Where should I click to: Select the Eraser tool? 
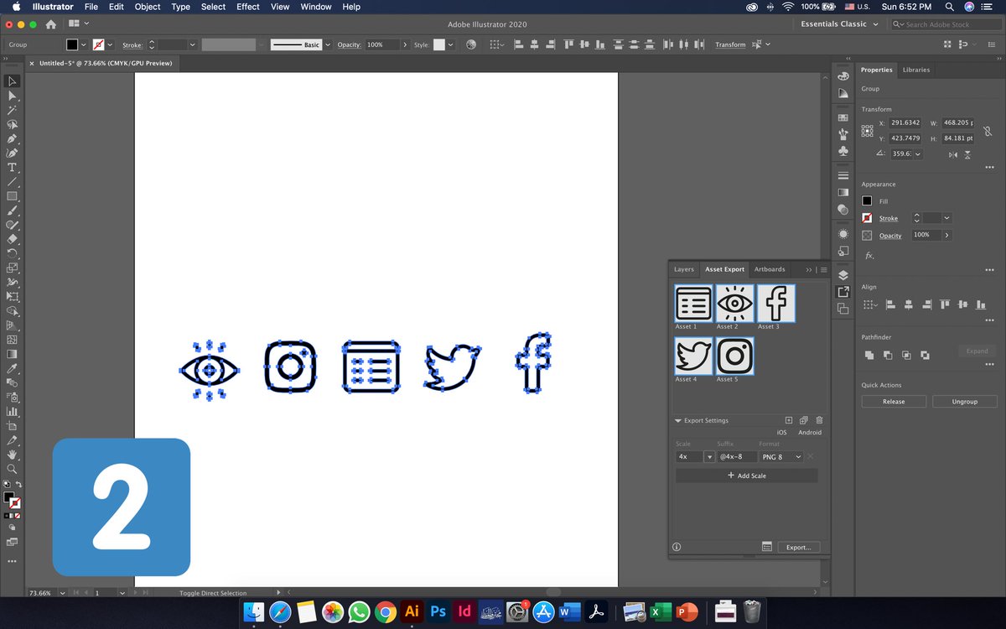point(13,238)
